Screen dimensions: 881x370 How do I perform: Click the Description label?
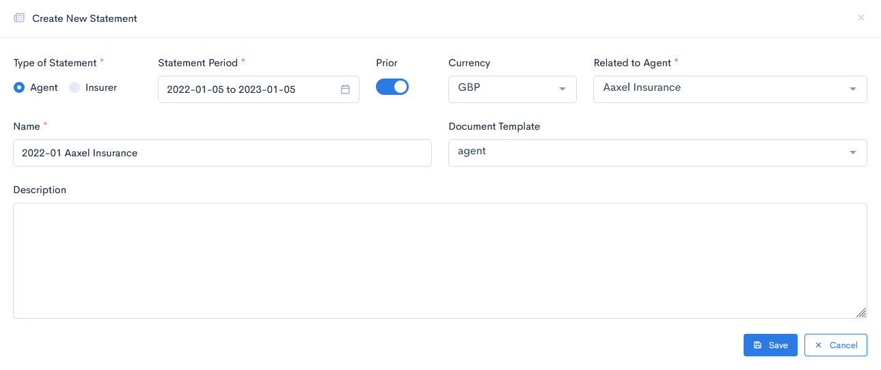point(40,190)
